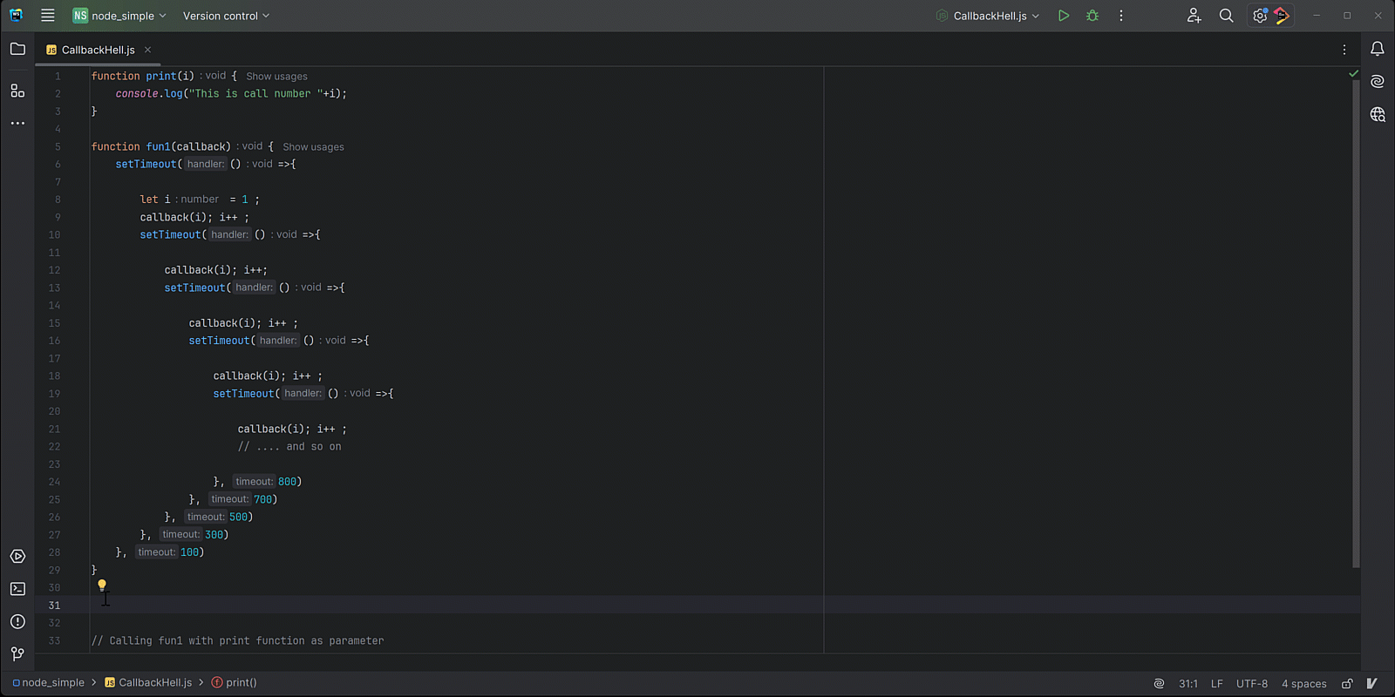Change file encoding UTF-8
Screen dimensions: 1395x697
pyautogui.click(x=1252, y=684)
